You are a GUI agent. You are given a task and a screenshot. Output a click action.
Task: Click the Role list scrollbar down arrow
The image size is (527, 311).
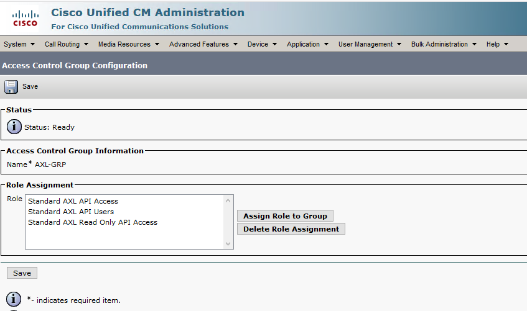(228, 244)
